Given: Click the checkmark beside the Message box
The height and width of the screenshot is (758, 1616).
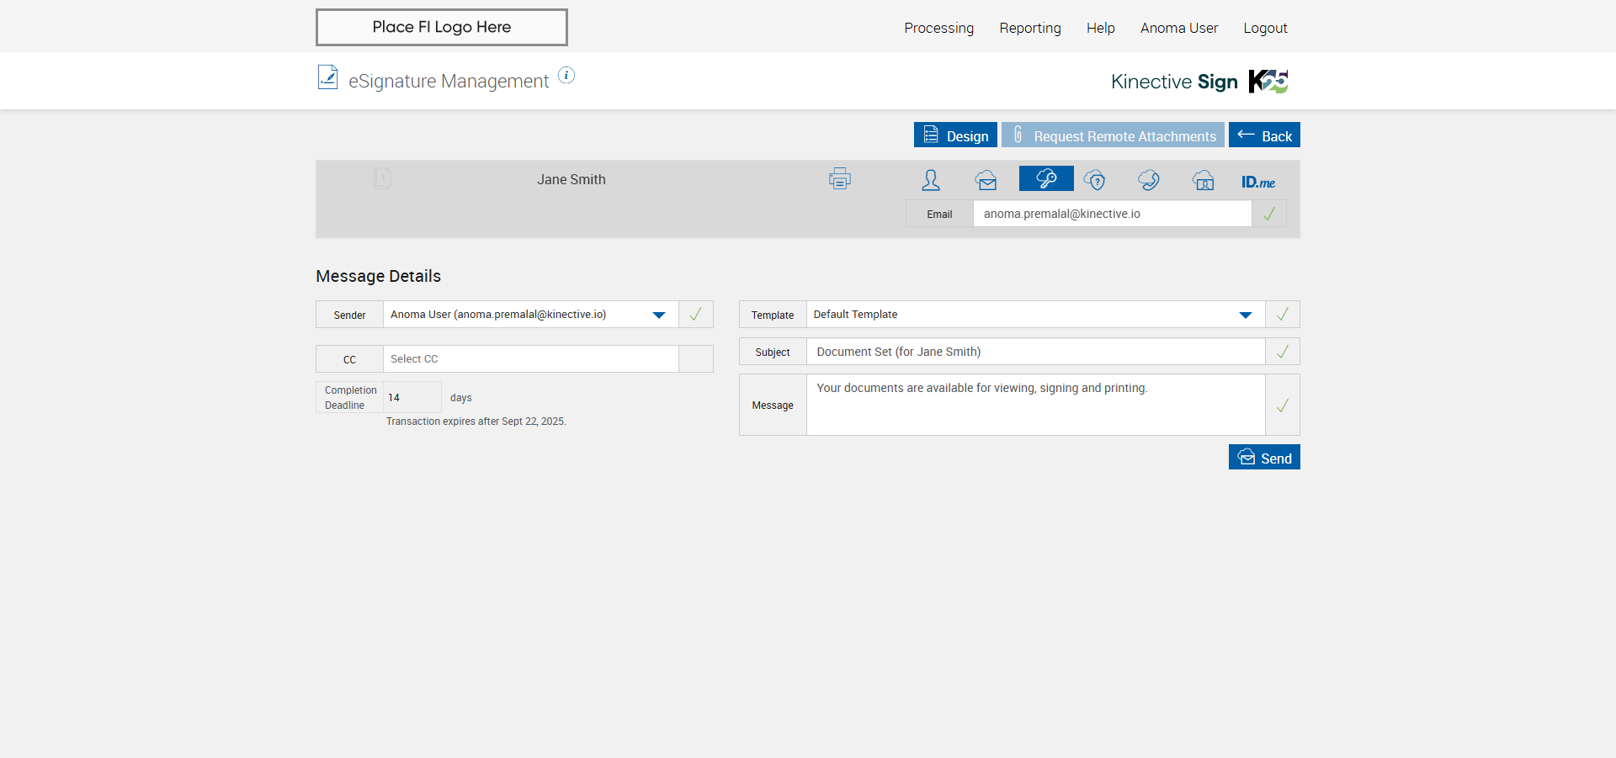Looking at the screenshot, I should pos(1282,406).
